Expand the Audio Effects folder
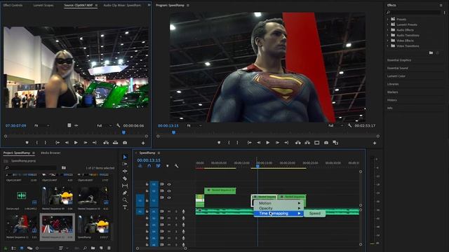 click(x=388, y=29)
